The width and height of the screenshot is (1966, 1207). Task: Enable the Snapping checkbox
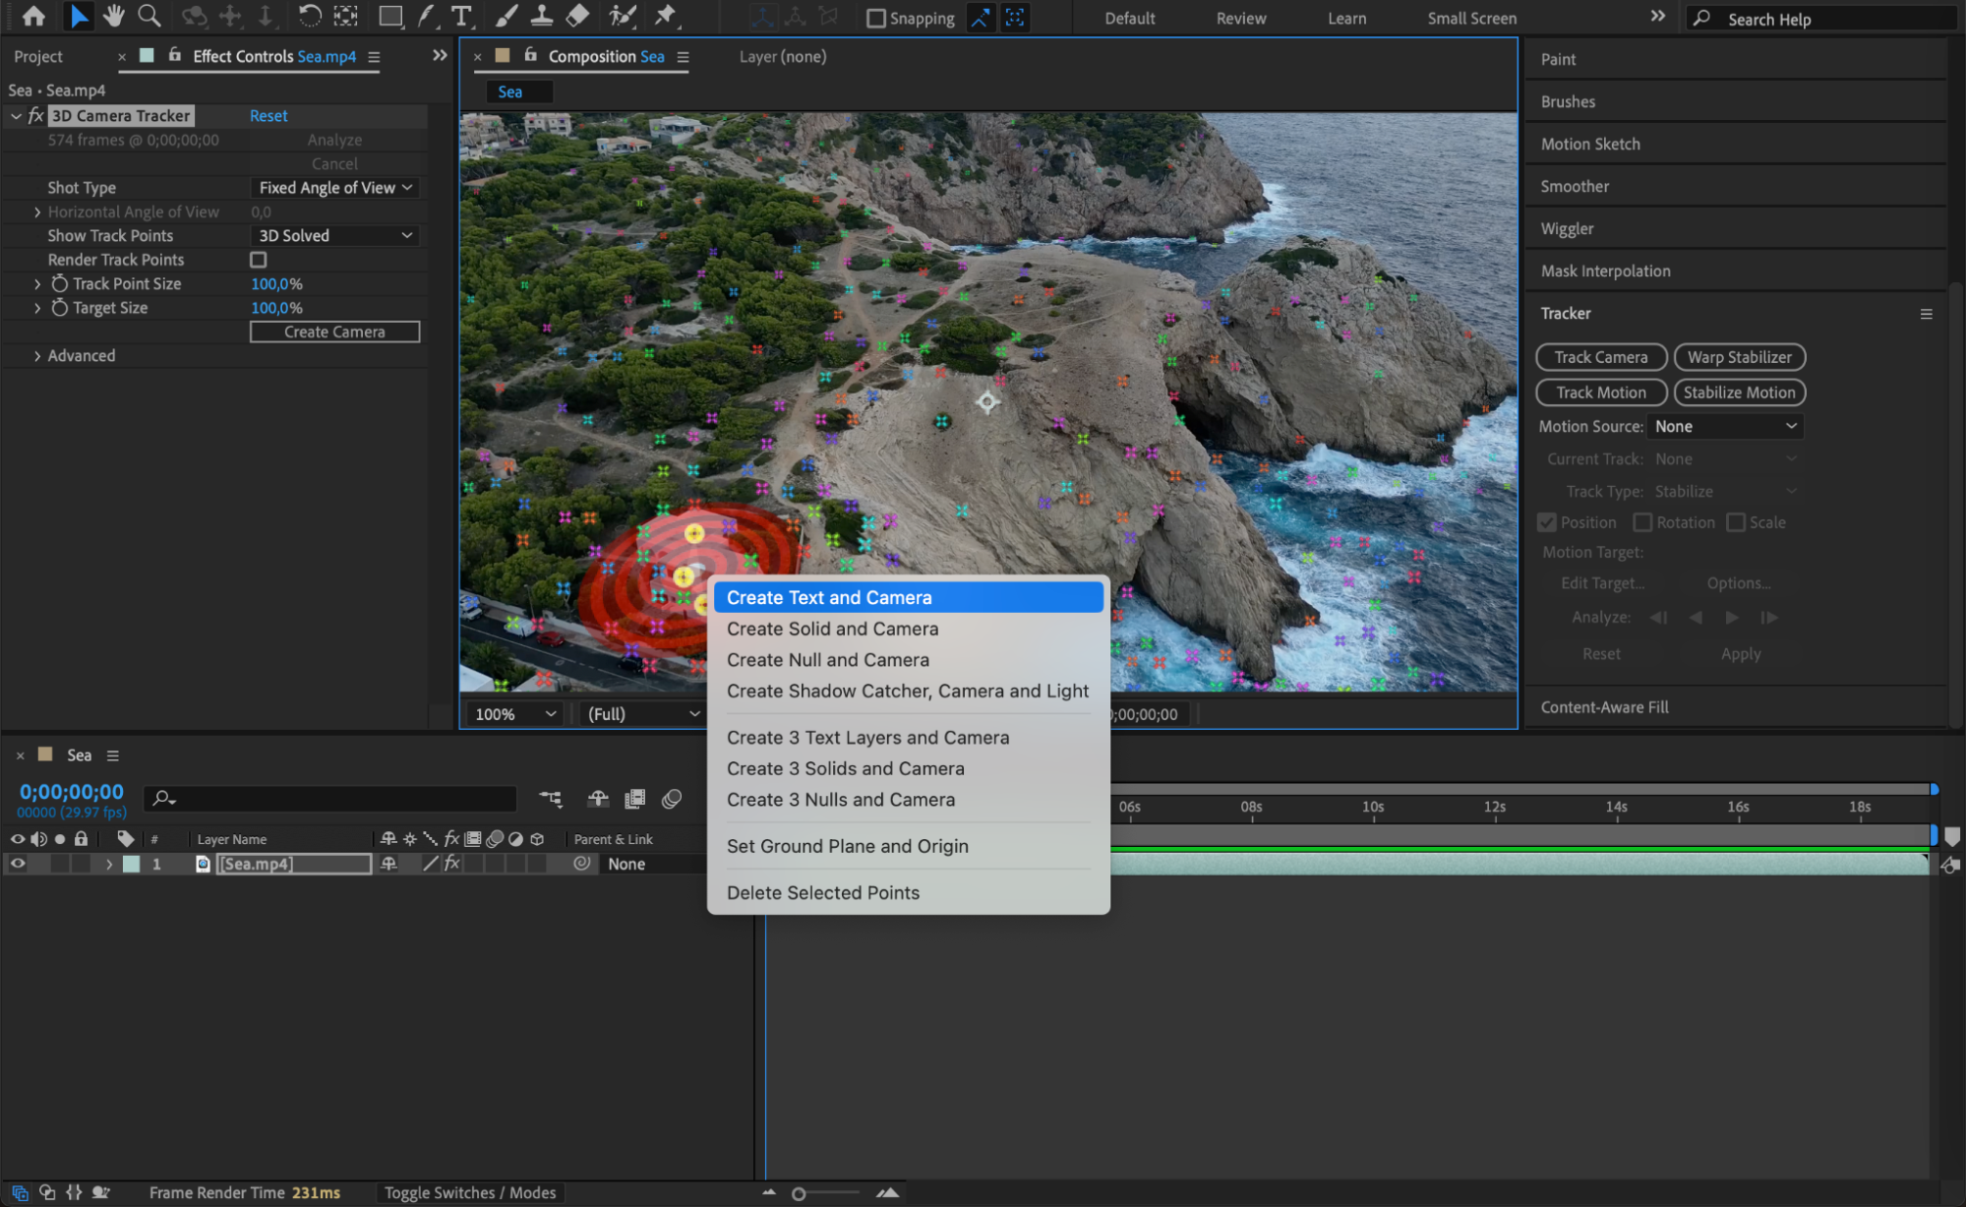click(875, 19)
